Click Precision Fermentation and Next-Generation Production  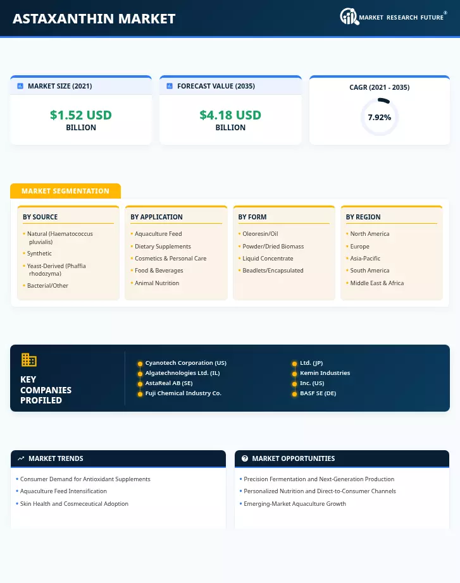tap(319, 479)
